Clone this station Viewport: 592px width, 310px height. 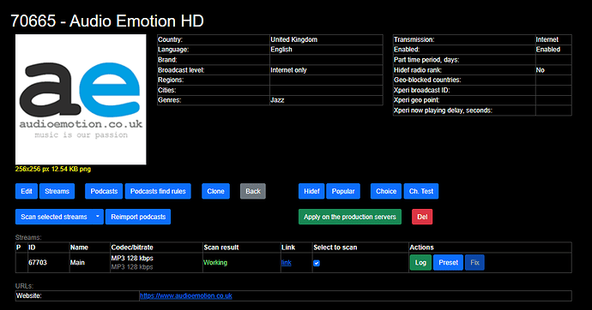click(215, 191)
